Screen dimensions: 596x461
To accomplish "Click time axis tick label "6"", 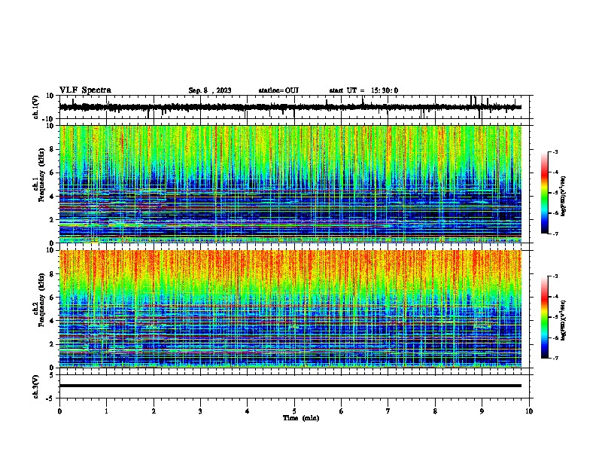I will pos(342,411).
